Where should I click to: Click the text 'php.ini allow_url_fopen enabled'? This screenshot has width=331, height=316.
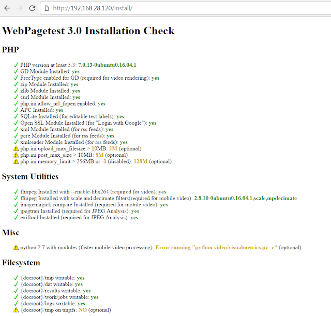click(58, 103)
